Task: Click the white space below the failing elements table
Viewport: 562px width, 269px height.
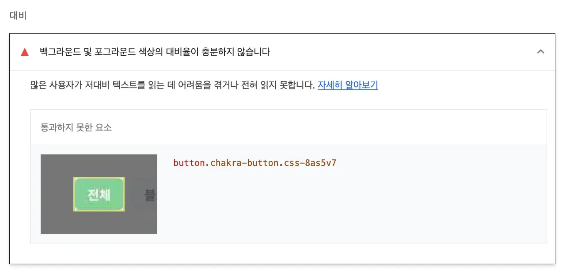Action: (283, 254)
